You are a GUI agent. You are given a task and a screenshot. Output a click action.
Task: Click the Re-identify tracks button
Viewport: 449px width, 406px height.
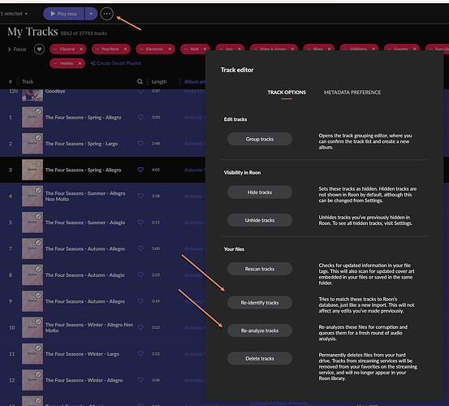pyautogui.click(x=260, y=303)
